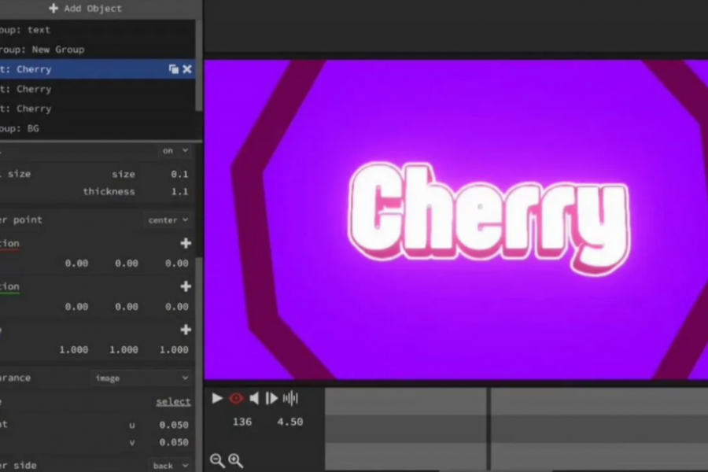Zoom in the timeline
708x472 pixels.
point(236,461)
